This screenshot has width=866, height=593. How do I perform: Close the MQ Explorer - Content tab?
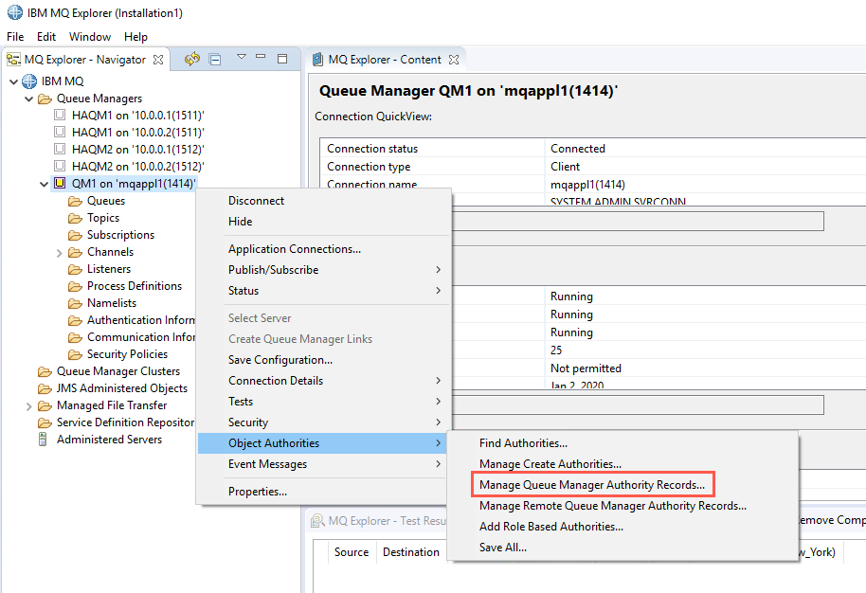pyautogui.click(x=454, y=60)
